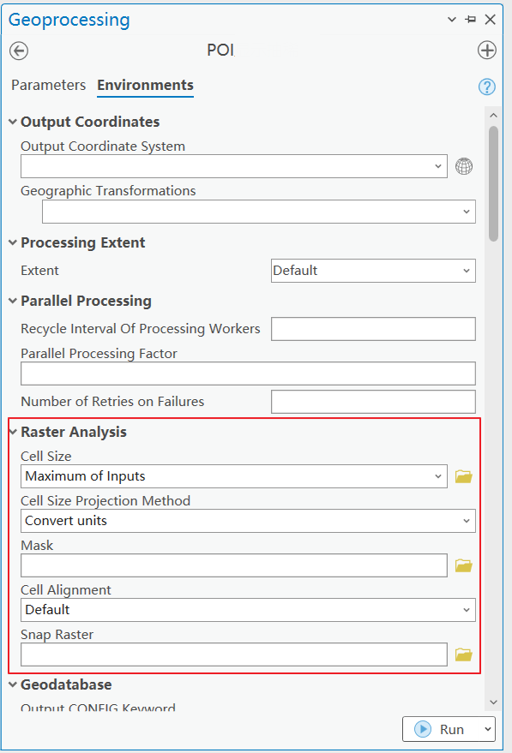Open help via question mark icon
The height and width of the screenshot is (753, 512).
[x=486, y=87]
